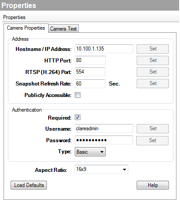Click Set next to Username field
Image resolution: width=180 pixels, height=202 pixels.
click(x=153, y=128)
